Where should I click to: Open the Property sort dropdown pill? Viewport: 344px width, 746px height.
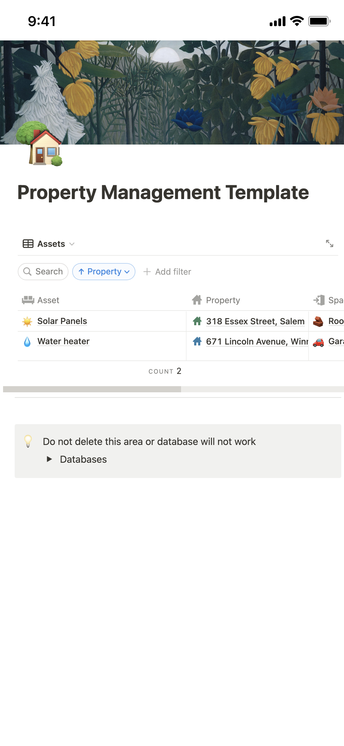(104, 272)
